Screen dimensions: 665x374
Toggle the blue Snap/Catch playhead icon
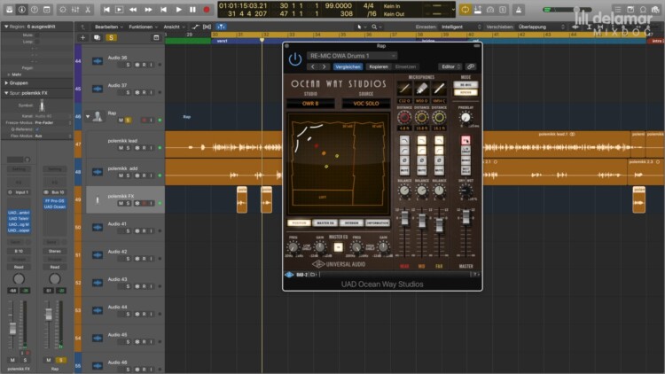221,27
